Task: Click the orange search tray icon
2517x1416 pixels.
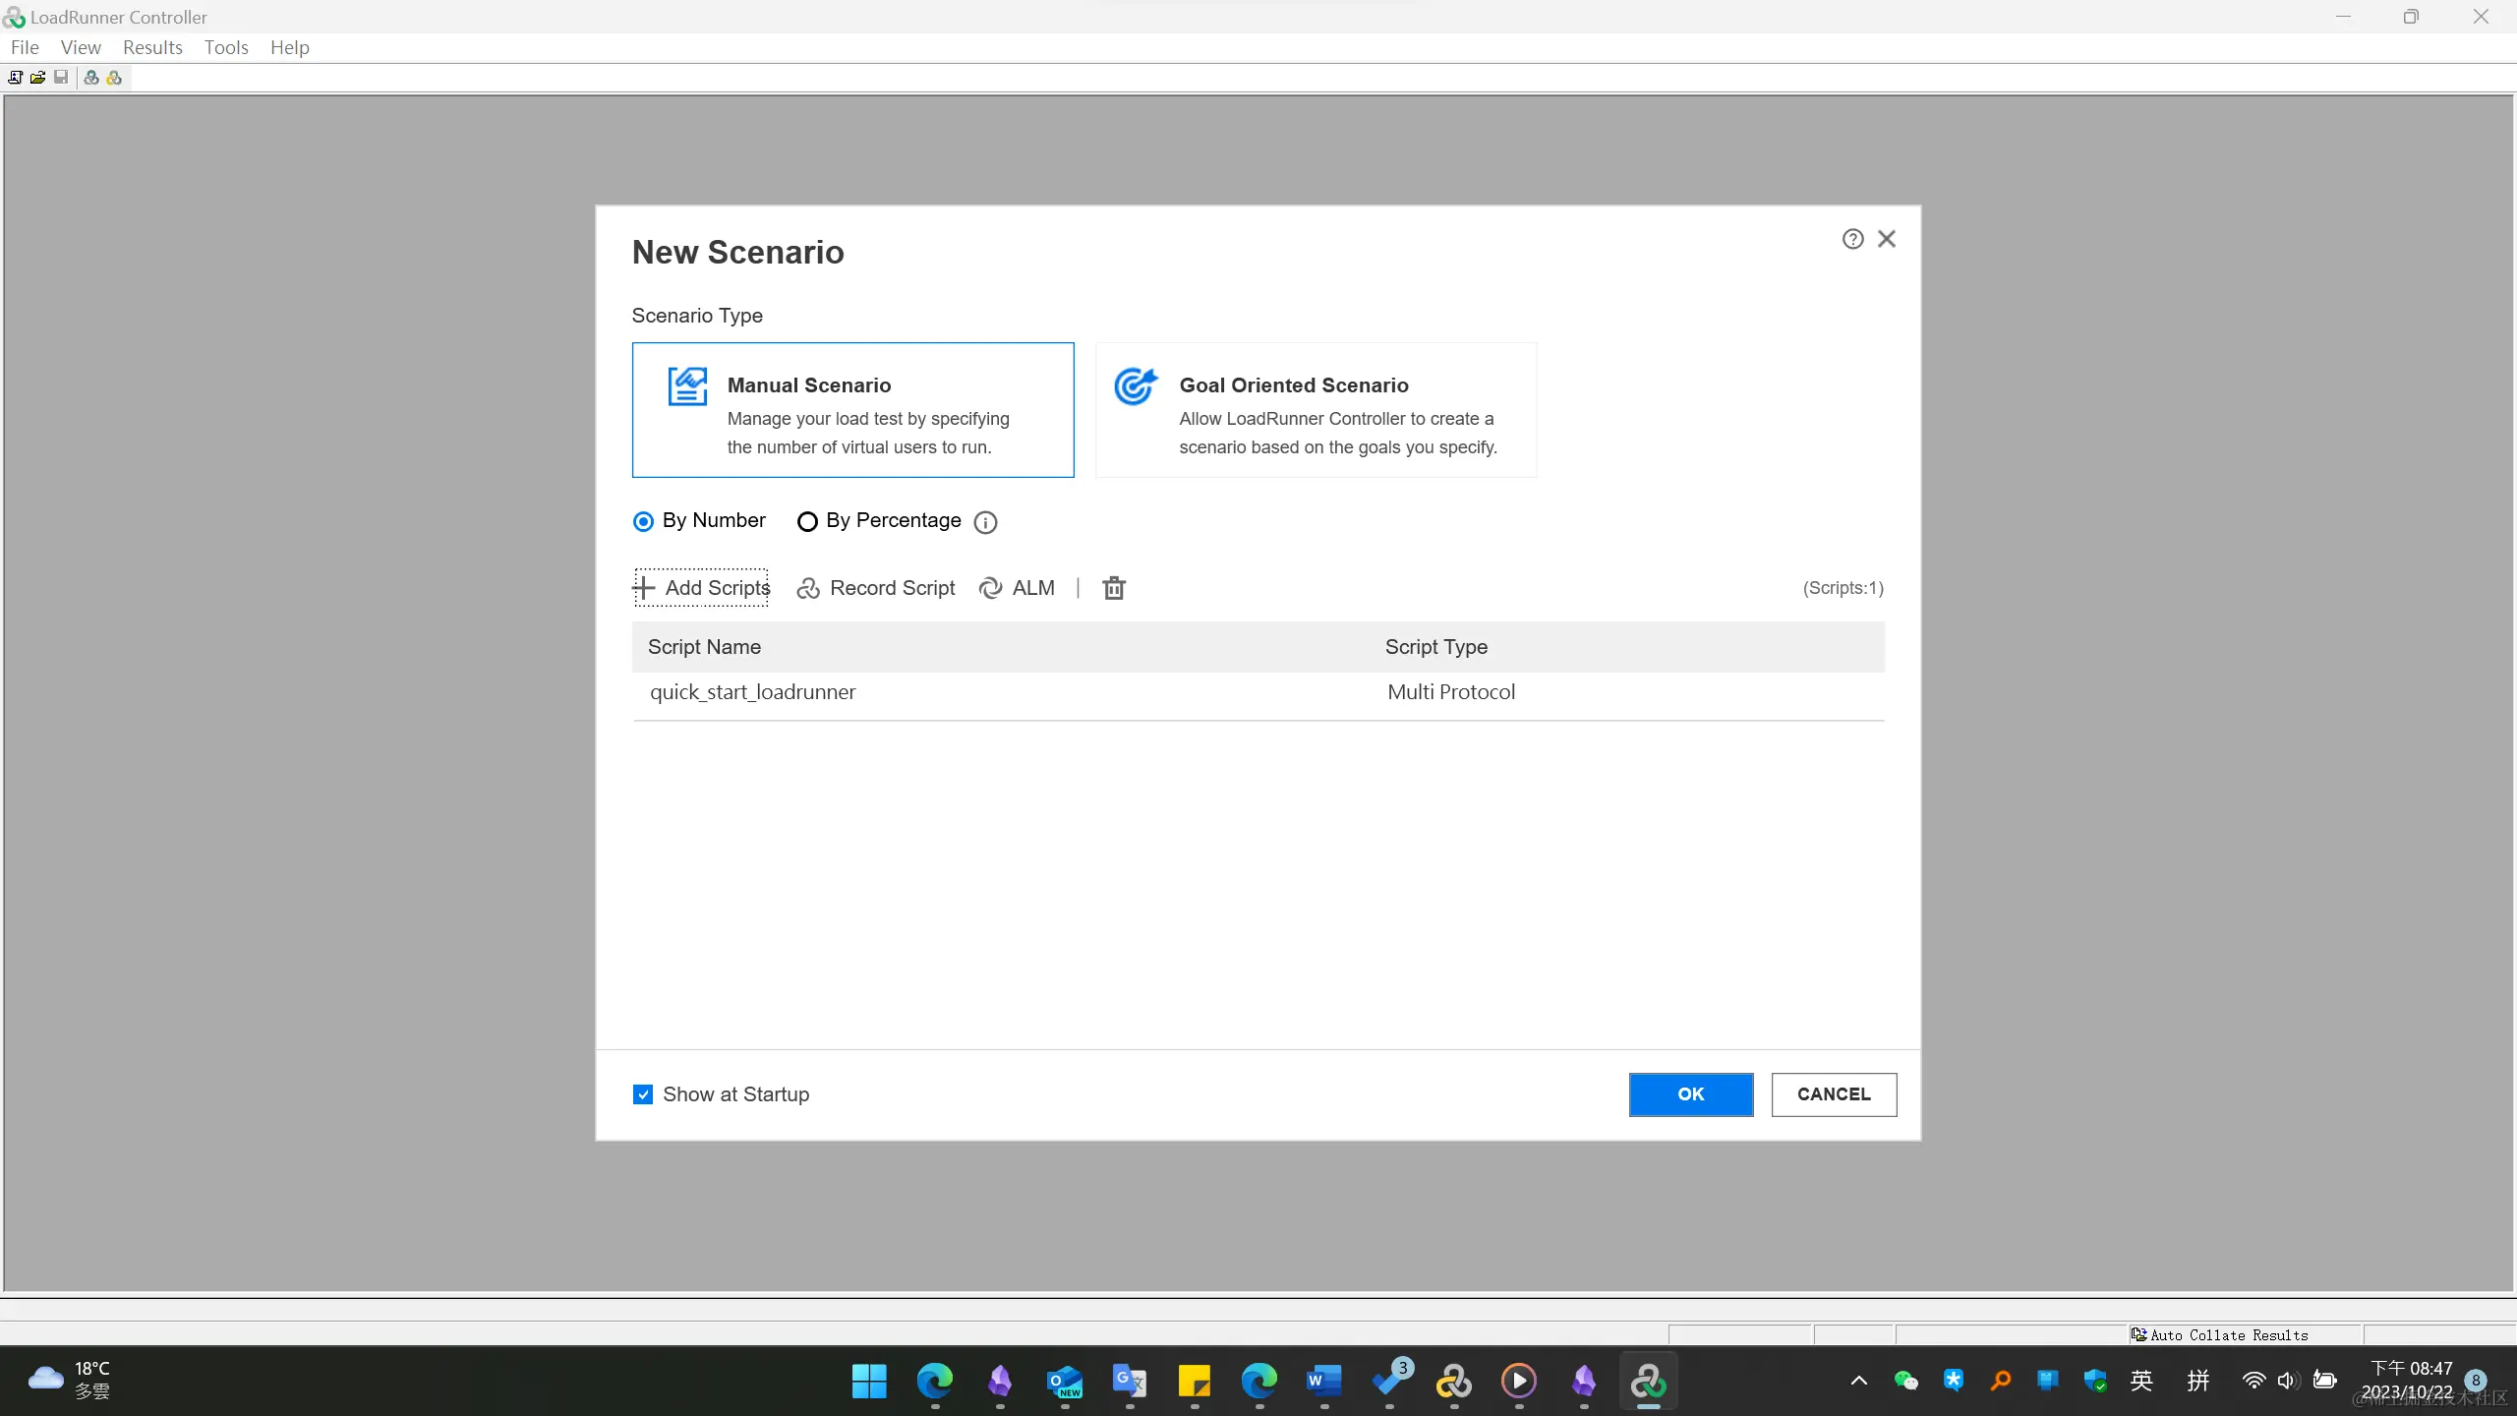Action: coord(2000,1381)
